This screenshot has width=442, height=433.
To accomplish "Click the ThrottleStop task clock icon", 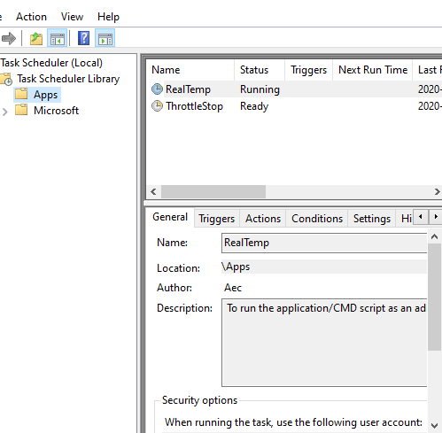I will point(157,106).
